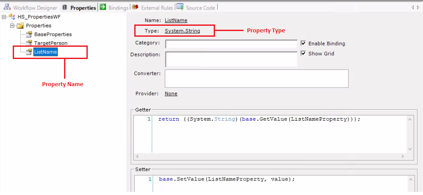Select the TargetPerson tree item
Image resolution: width=423 pixels, height=195 pixels.
point(51,43)
